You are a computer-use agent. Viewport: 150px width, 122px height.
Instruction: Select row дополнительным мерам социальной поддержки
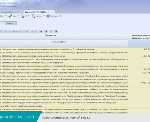[x=64, y=63]
